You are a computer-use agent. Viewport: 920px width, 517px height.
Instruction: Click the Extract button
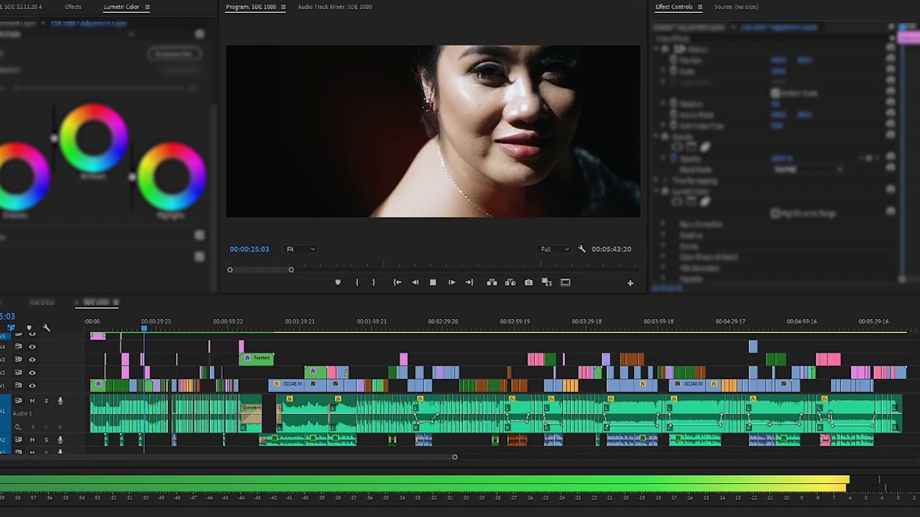click(510, 282)
